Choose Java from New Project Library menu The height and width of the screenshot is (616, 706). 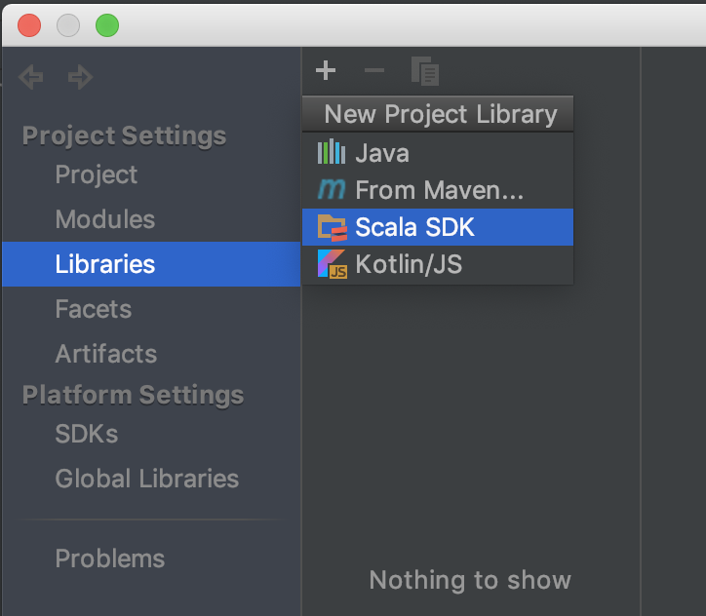tap(438, 152)
